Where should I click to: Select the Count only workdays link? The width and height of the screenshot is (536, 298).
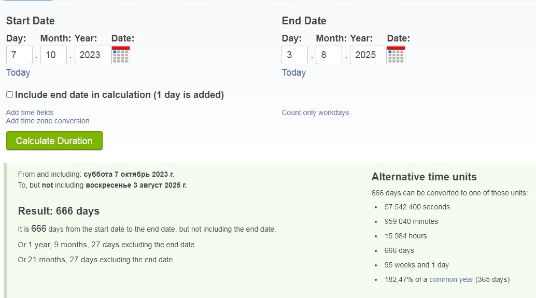315,112
